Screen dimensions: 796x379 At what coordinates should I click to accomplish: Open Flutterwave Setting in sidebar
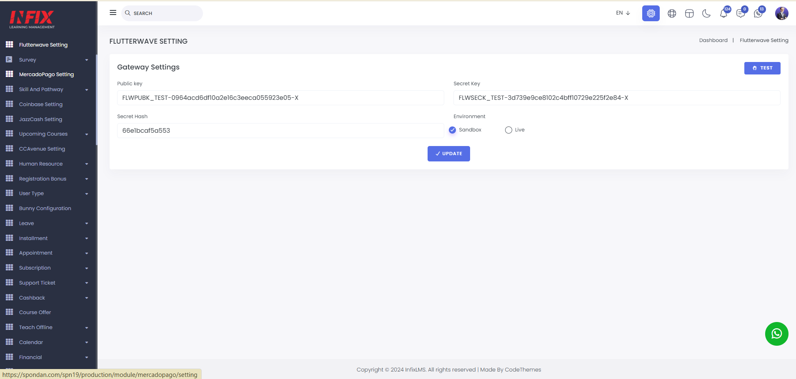click(x=43, y=45)
